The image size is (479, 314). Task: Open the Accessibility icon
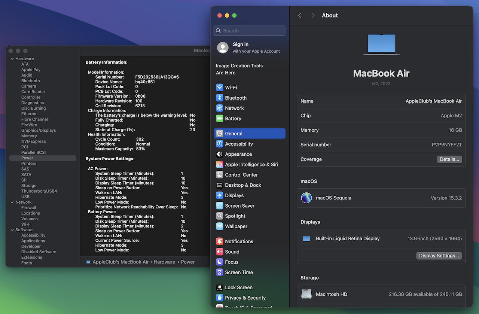220,144
